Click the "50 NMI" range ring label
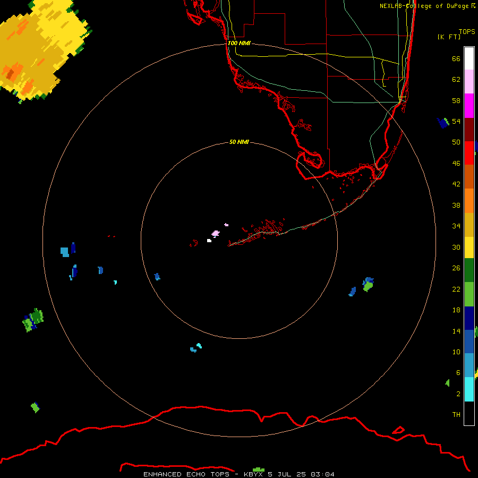The image size is (478, 478). pyautogui.click(x=239, y=142)
